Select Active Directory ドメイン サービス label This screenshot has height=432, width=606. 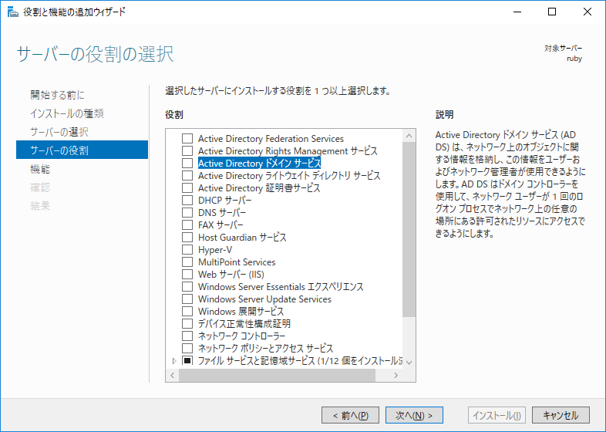click(x=259, y=164)
